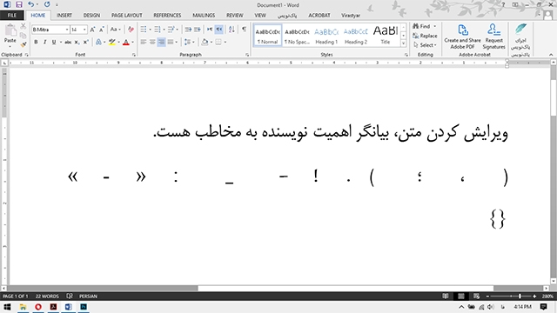This screenshot has height=313, width=557.
Task: Apply superscript formatting
Action: 86,43
